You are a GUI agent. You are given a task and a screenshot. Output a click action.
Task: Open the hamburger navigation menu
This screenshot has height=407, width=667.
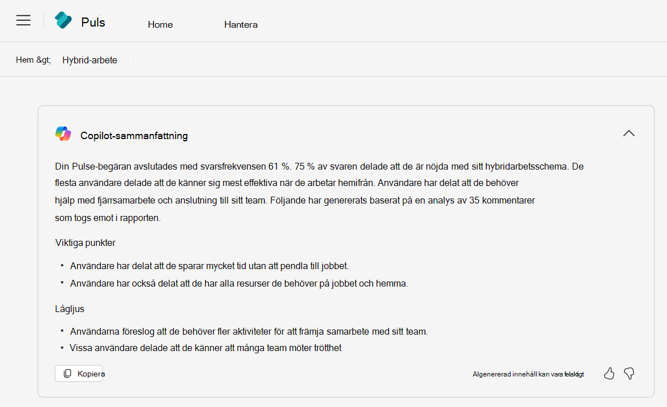[x=23, y=21]
